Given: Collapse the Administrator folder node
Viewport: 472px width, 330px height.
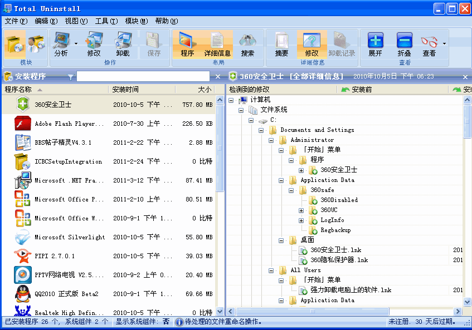Looking at the screenshot, I should [x=271, y=140].
